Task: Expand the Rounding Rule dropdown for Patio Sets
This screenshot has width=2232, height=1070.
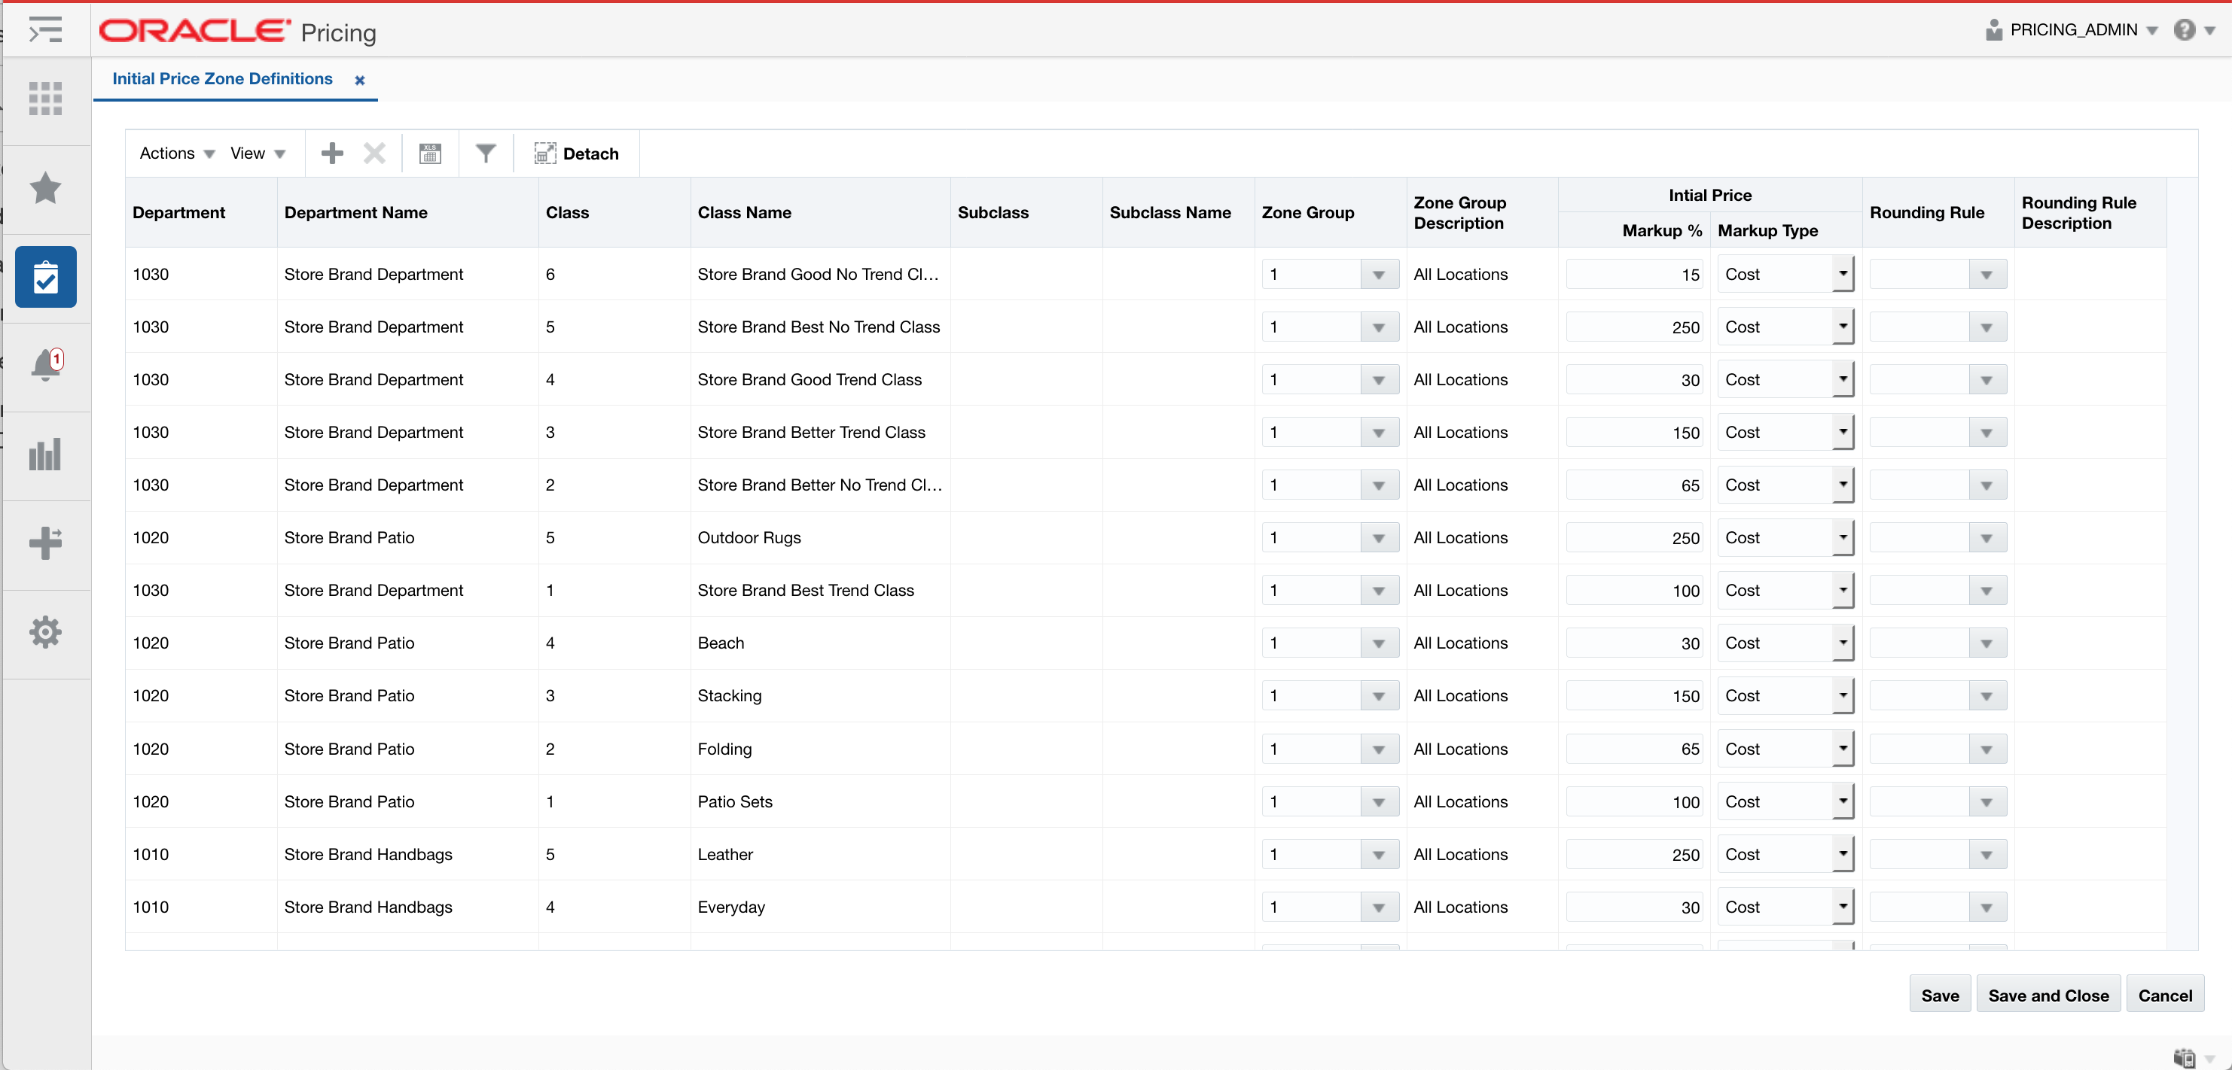Action: pos(1987,801)
